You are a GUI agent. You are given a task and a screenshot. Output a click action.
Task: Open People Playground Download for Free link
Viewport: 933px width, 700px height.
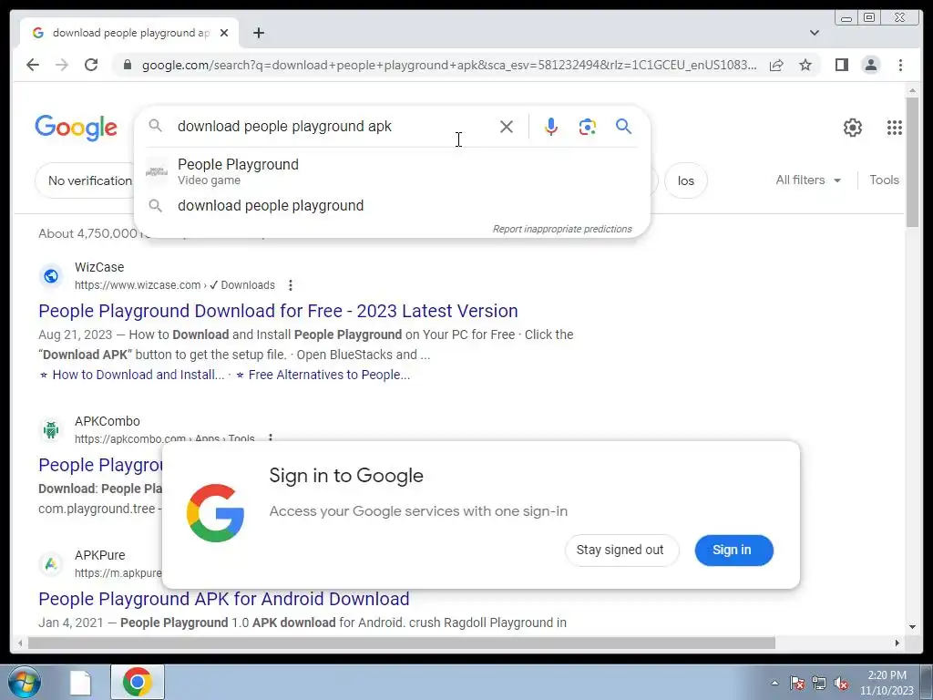pyautogui.click(x=278, y=311)
